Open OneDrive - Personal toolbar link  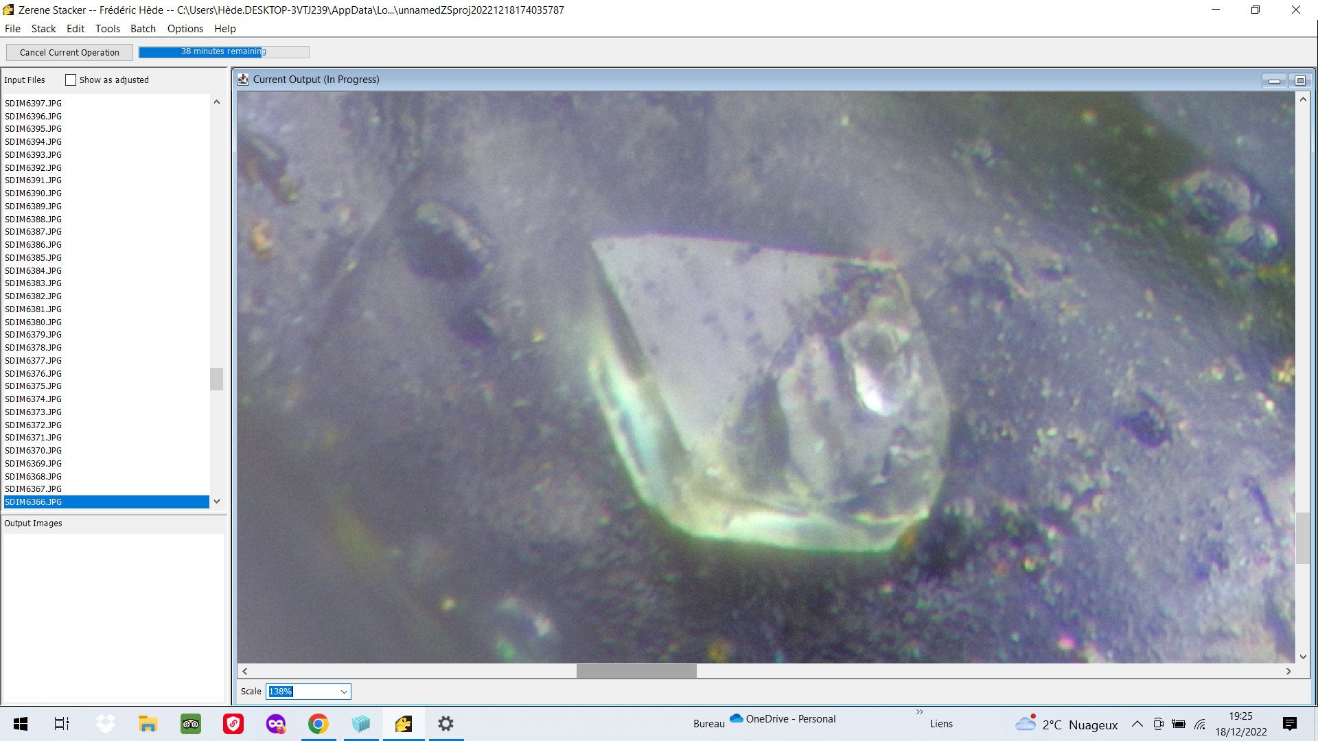click(x=783, y=718)
